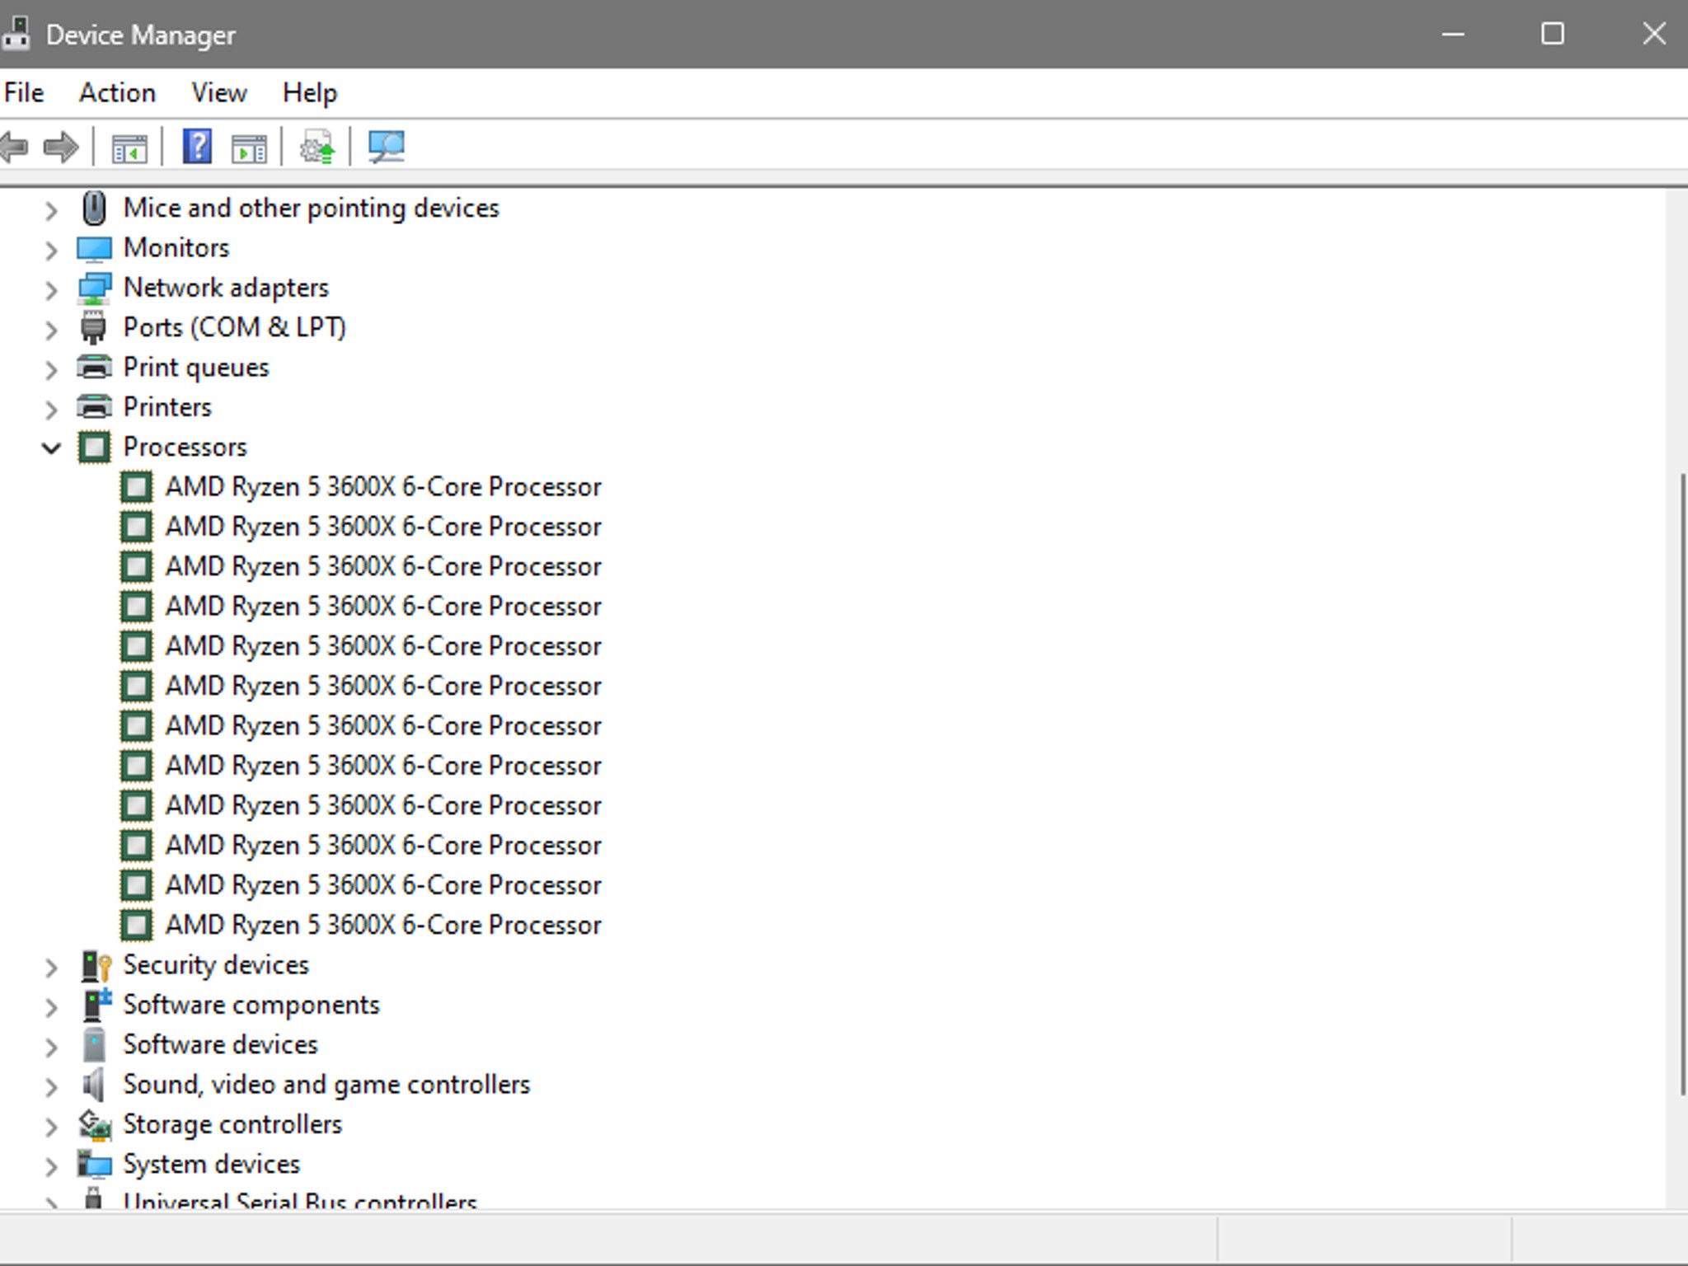1688x1266 pixels.
Task: Click the Security devices key icon
Action: (96, 965)
